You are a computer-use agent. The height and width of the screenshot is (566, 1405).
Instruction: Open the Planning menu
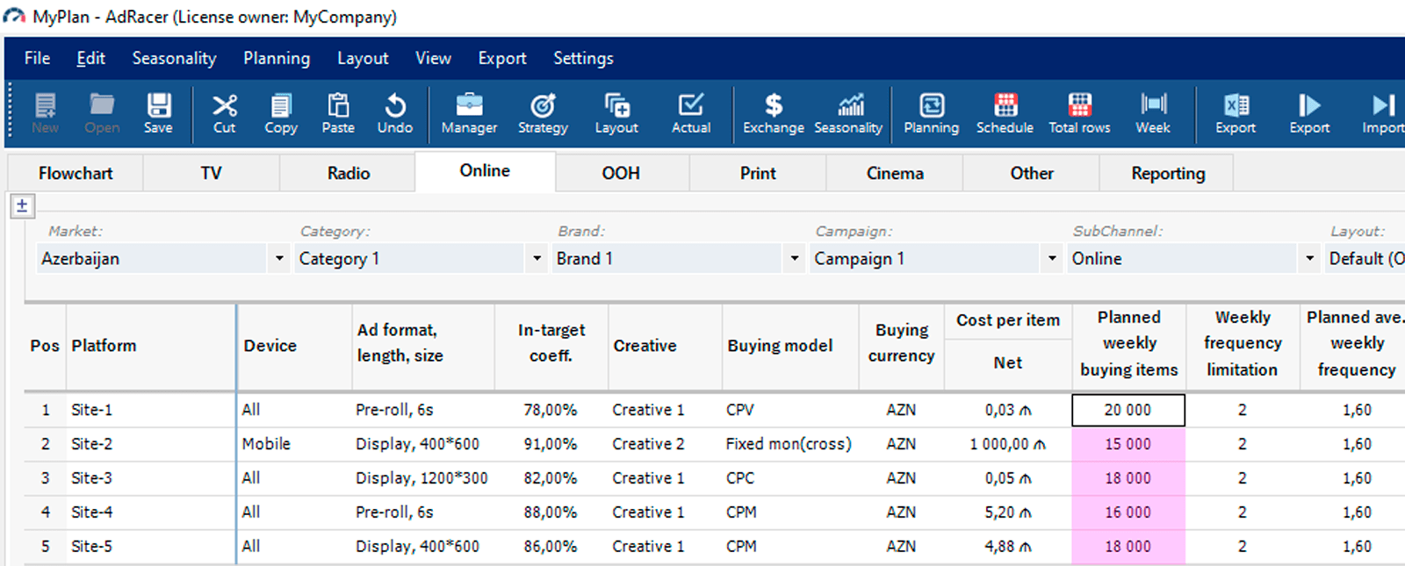[277, 58]
